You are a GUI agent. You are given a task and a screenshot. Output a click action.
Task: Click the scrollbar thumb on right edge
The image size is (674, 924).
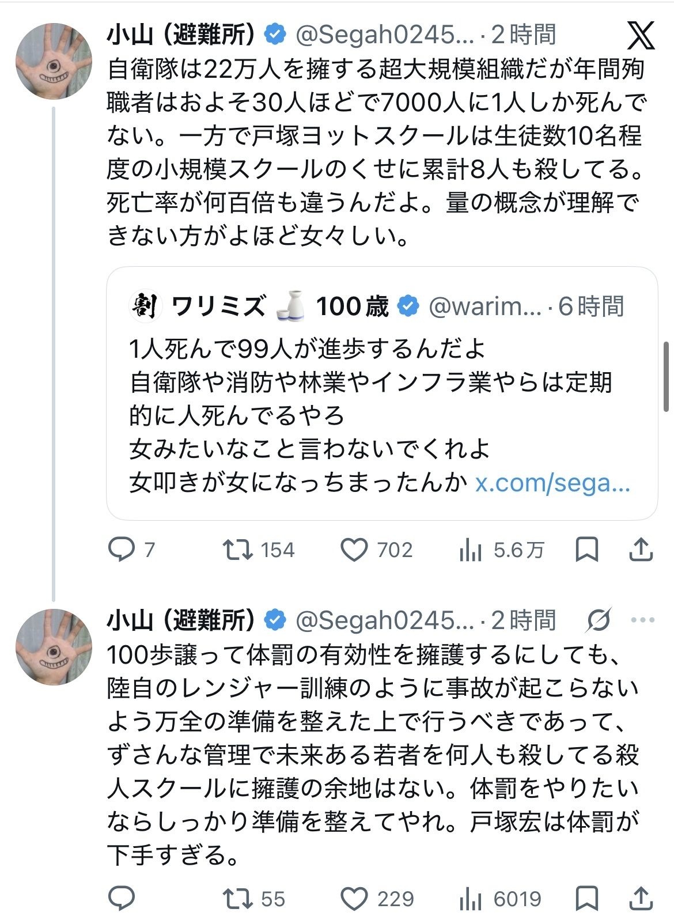point(667,376)
